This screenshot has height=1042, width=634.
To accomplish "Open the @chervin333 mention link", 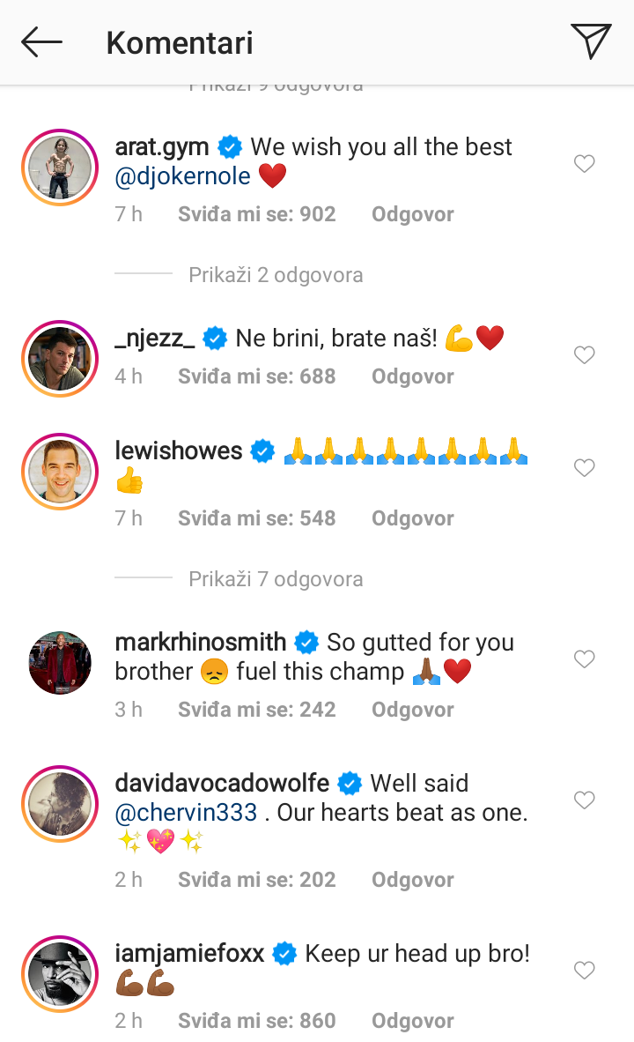I will (186, 812).
